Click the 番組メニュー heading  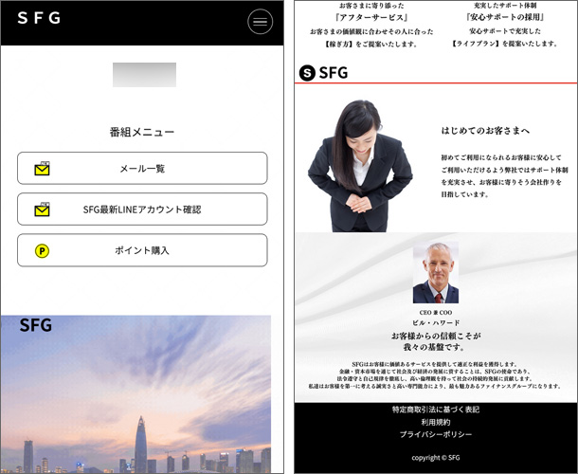142,133
